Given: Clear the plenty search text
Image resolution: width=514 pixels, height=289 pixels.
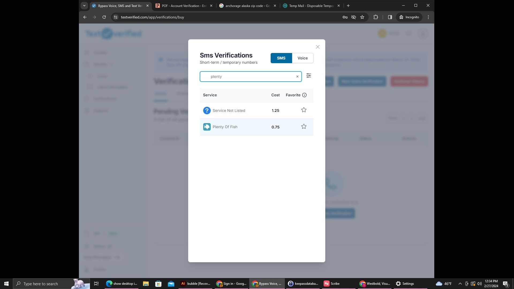Looking at the screenshot, I should (x=297, y=77).
